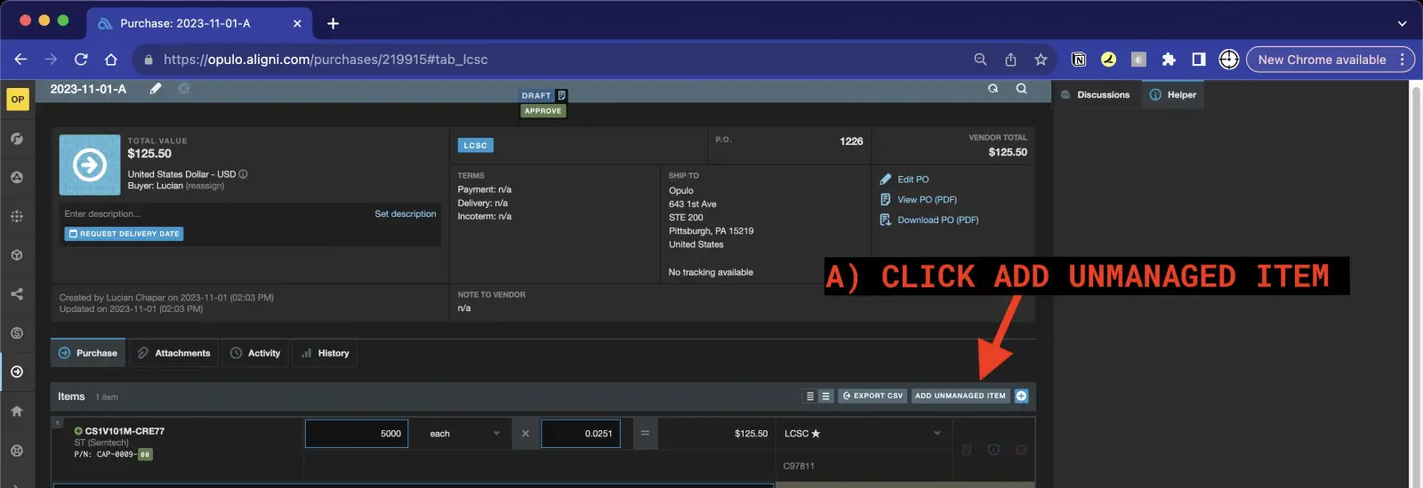Click the share icon in left sidebar
Screen dimensions: 1423x488
coord(17,294)
